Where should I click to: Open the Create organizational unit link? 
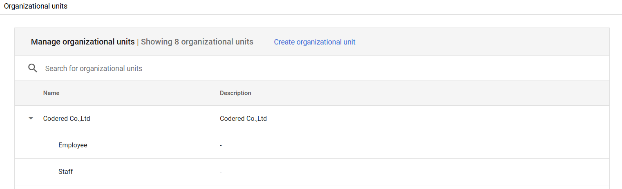click(314, 42)
